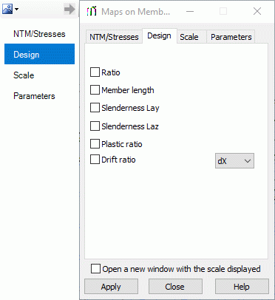Click the Help button
The height and width of the screenshot is (300, 275).
(242, 287)
